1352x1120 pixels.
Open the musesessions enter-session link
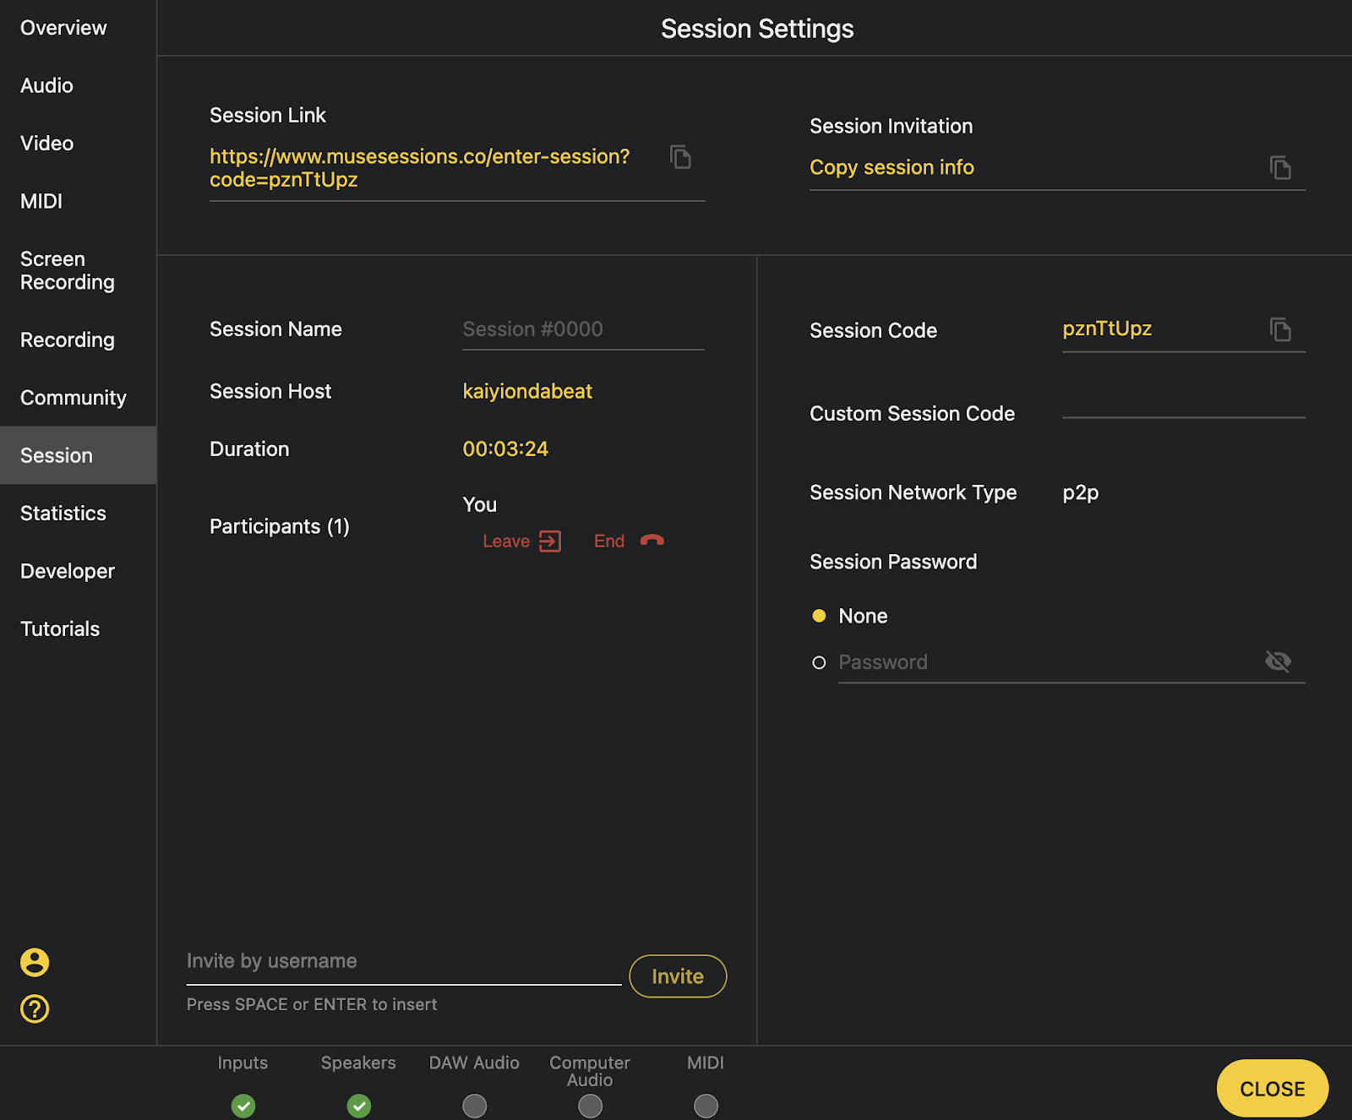point(420,168)
